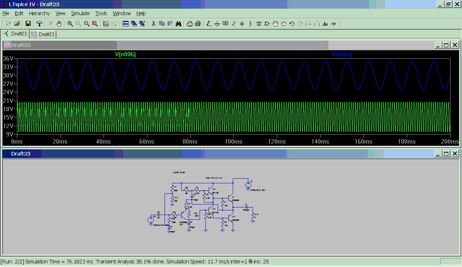Click the Save disk icon
This screenshot has height=267, width=462.
[28, 24]
